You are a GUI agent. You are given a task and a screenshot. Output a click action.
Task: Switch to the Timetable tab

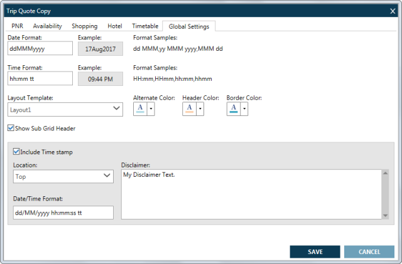tap(144, 26)
